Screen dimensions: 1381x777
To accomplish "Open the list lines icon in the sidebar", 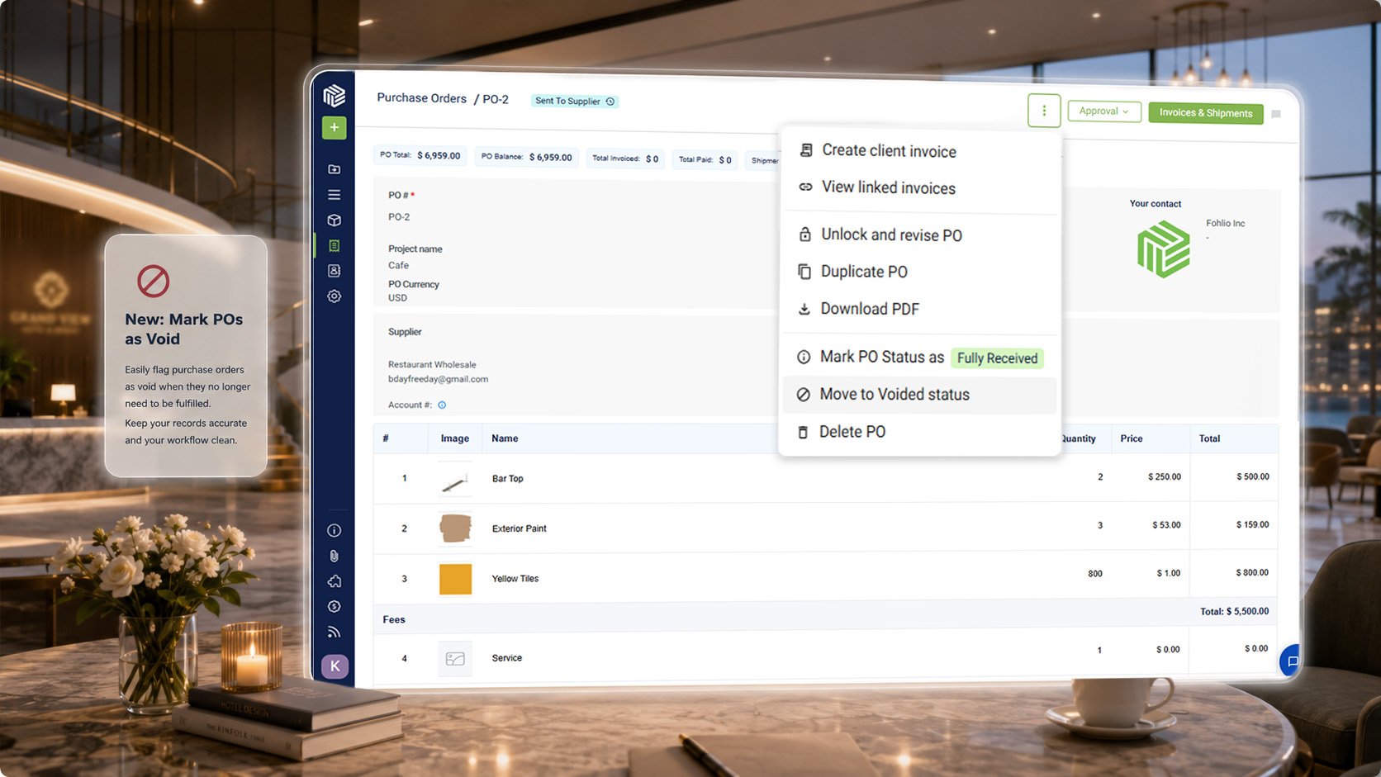I will (334, 195).
